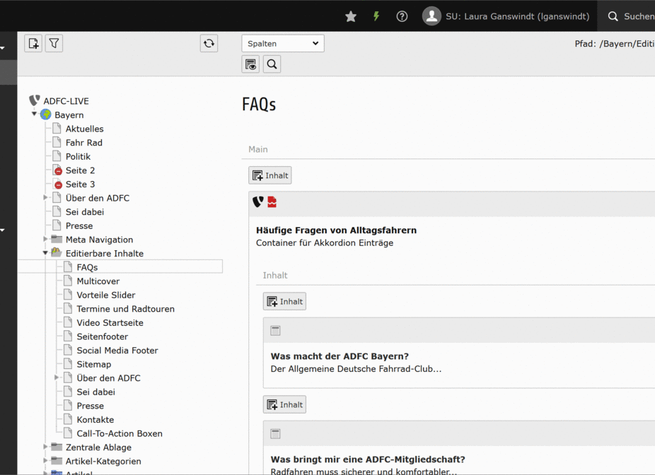Open record search via the magnifier icon
The height and width of the screenshot is (475, 655).
[x=272, y=64]
